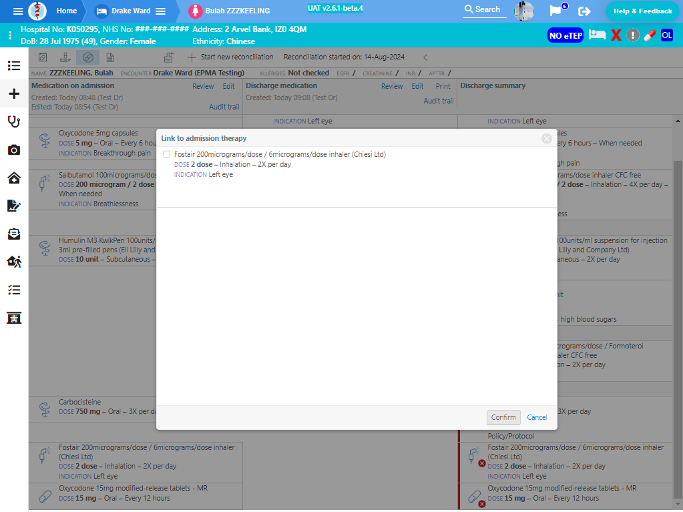
Task: Click the exclamation alert icon
Action: coord(632,35)
